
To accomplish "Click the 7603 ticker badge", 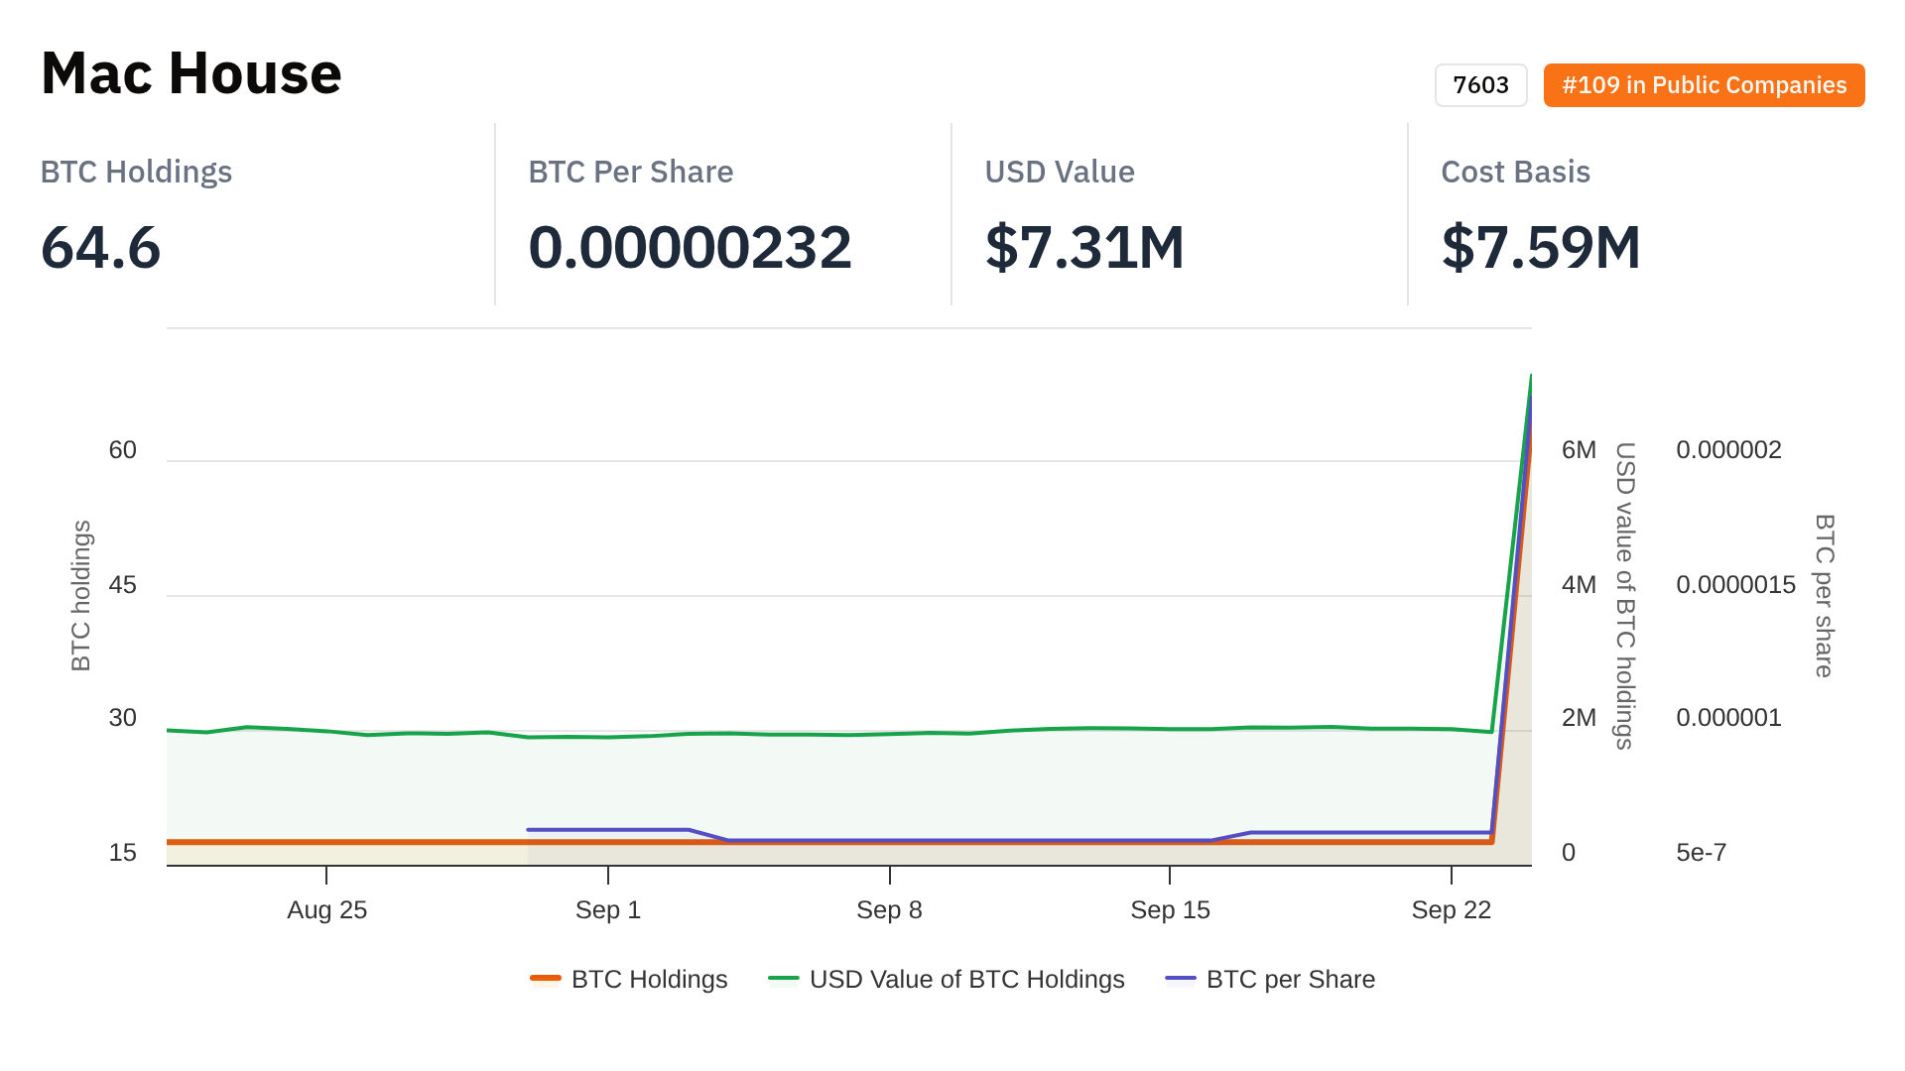I will 1480,85.
